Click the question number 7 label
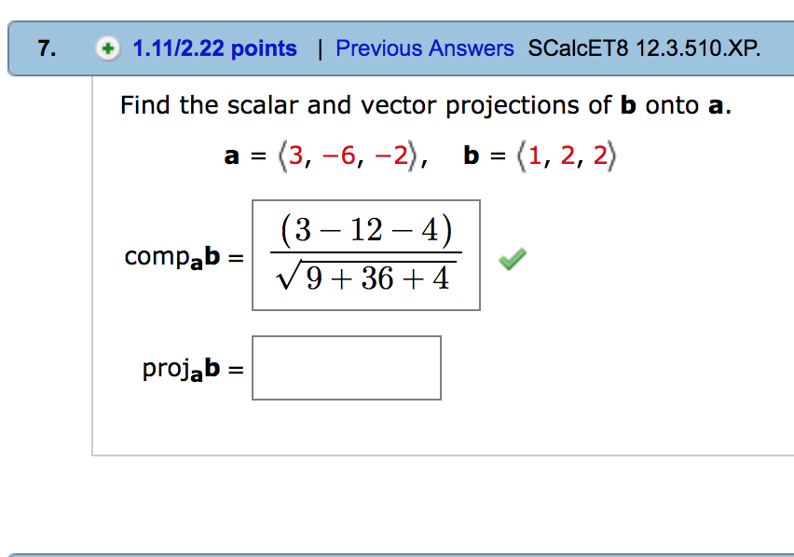The width and height of the screenshot is (794, 557). 44,48
